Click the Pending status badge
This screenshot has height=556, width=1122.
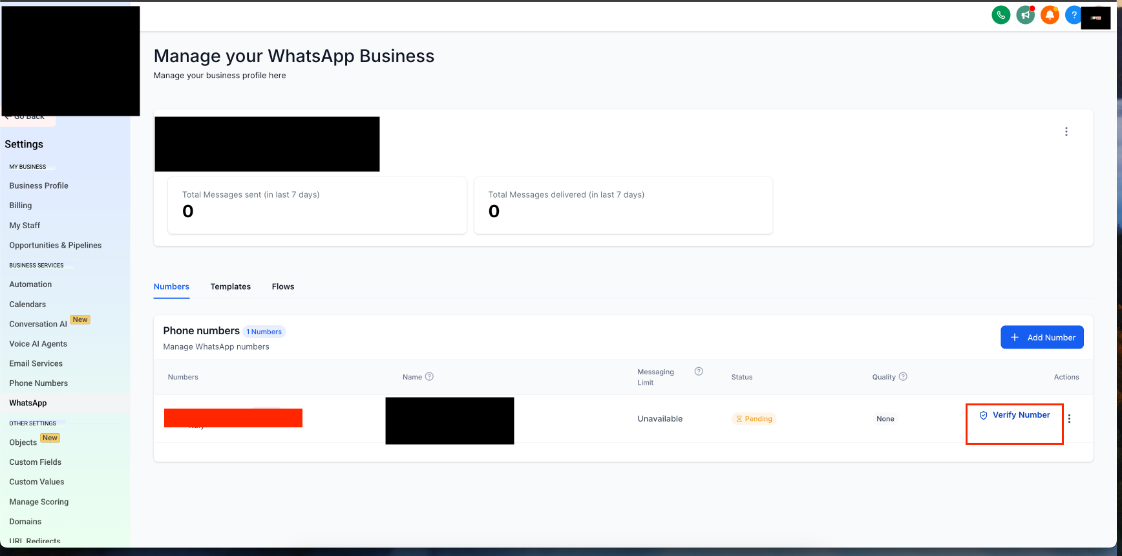point(754,419)
